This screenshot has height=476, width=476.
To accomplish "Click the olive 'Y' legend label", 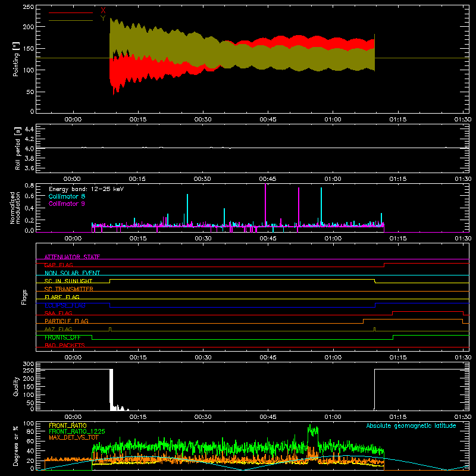I will point(103,18).
